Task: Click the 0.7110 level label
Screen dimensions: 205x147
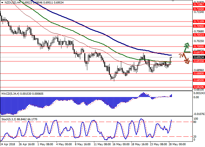Action: point(198,21)
